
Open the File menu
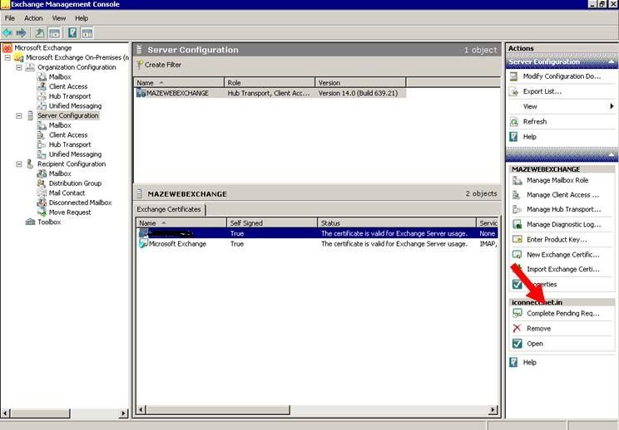pyautogui.click(x=10, y=17)
